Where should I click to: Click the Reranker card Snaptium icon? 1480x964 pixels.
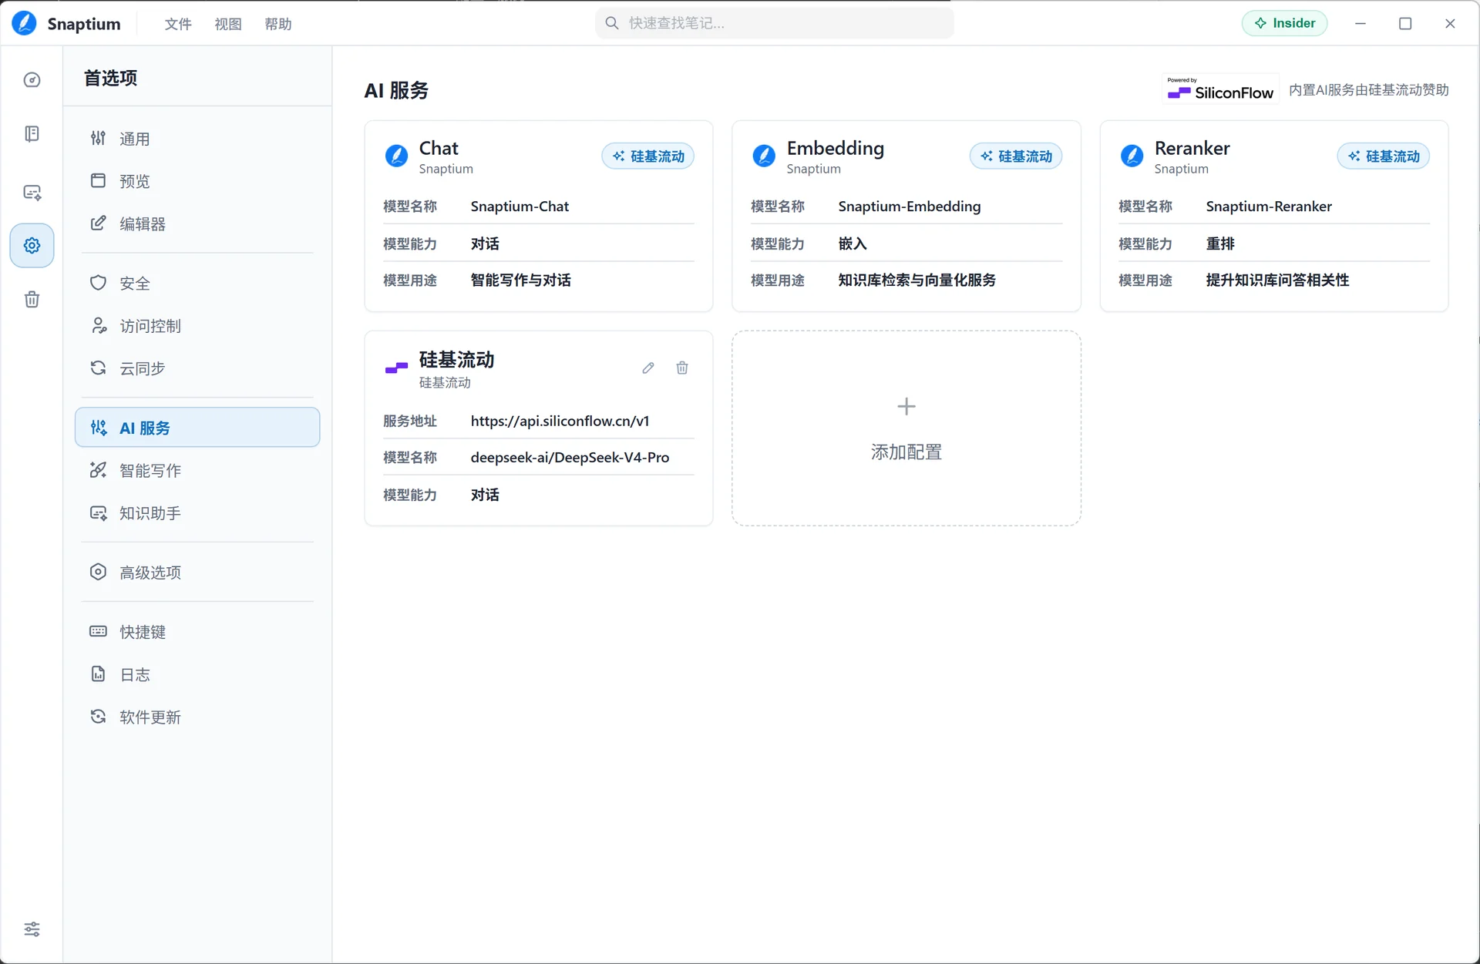click(1132, 156)
